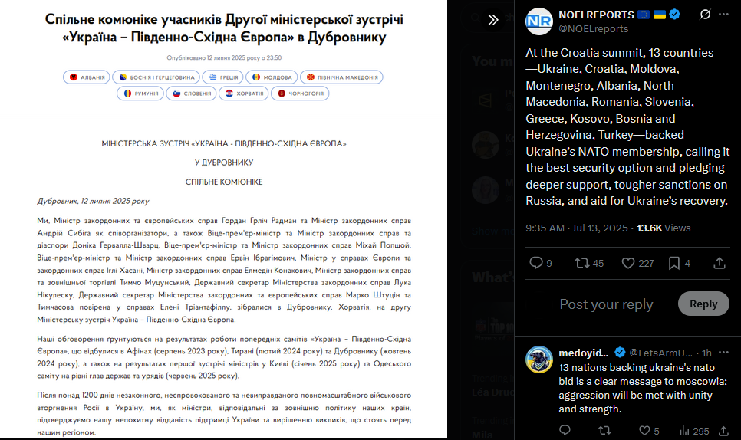This screenshot has height=440, width=741.
Task: Open NOELREPORTS account name link
Action: click(x=596, y=15)
